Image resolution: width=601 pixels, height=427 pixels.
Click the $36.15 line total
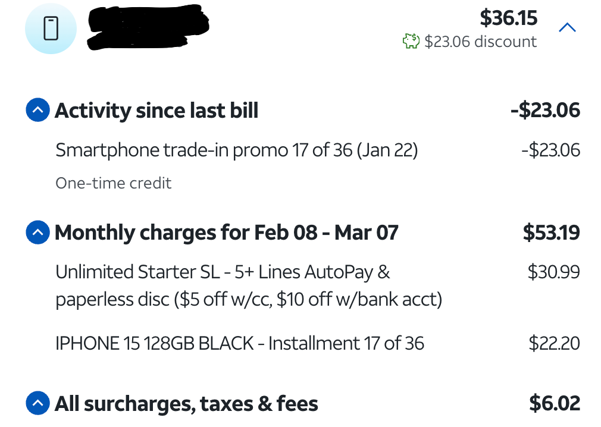(508, 18)
